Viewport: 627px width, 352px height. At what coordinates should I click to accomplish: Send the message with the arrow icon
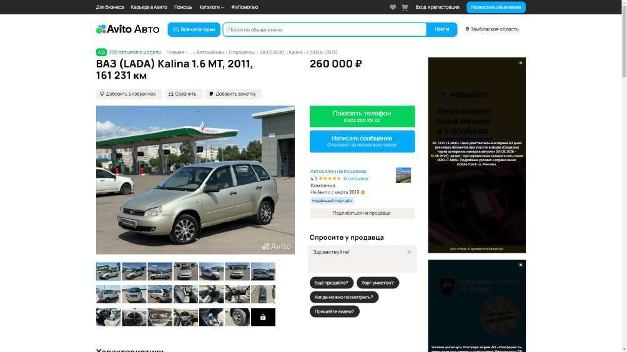[409, 252]
